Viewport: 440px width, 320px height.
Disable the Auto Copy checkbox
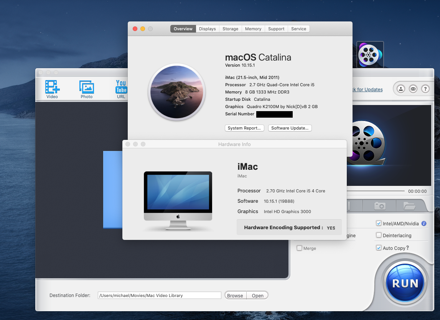coord(379,248)
